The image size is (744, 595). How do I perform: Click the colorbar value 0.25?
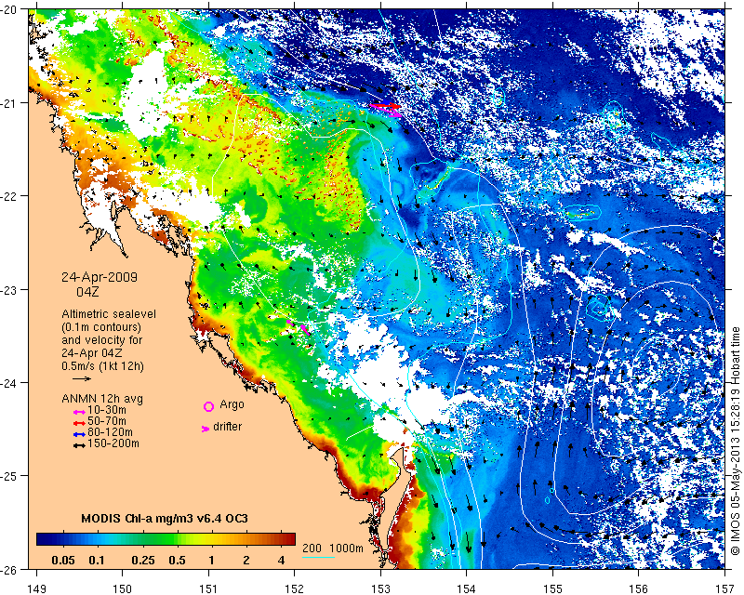[143, 560]
